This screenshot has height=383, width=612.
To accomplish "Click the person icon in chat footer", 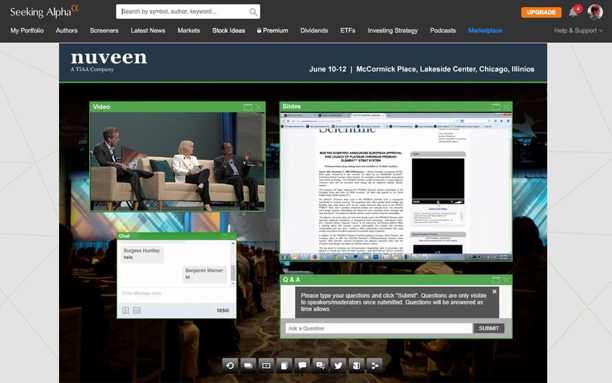I will 126,310.
